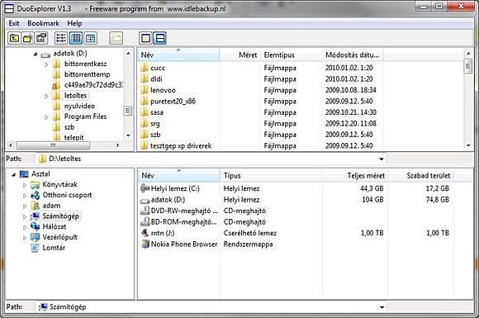Click the Helyi lemez (C:) drive icon
The width and height of the screenshot is (479, 318).
(x=145, y=188)
